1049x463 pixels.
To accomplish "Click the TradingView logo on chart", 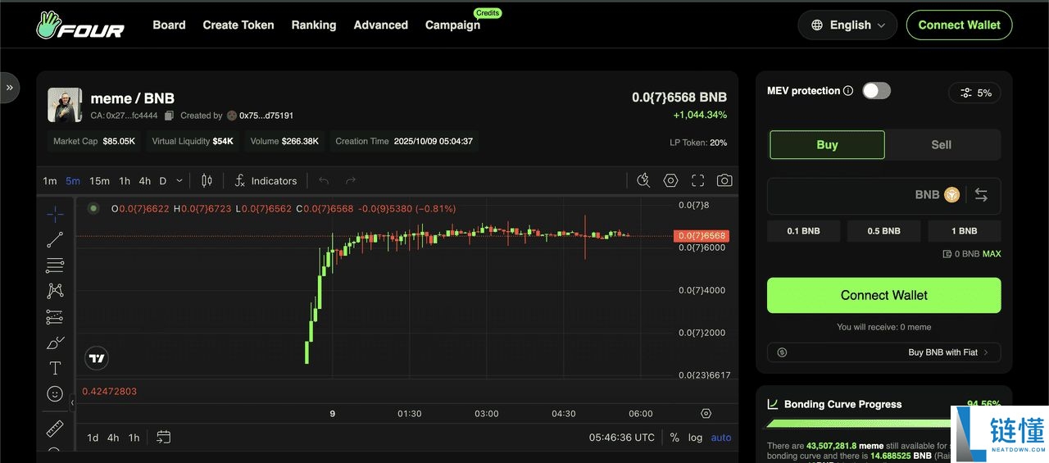I will pyautogui.click(x=97, y=358).
